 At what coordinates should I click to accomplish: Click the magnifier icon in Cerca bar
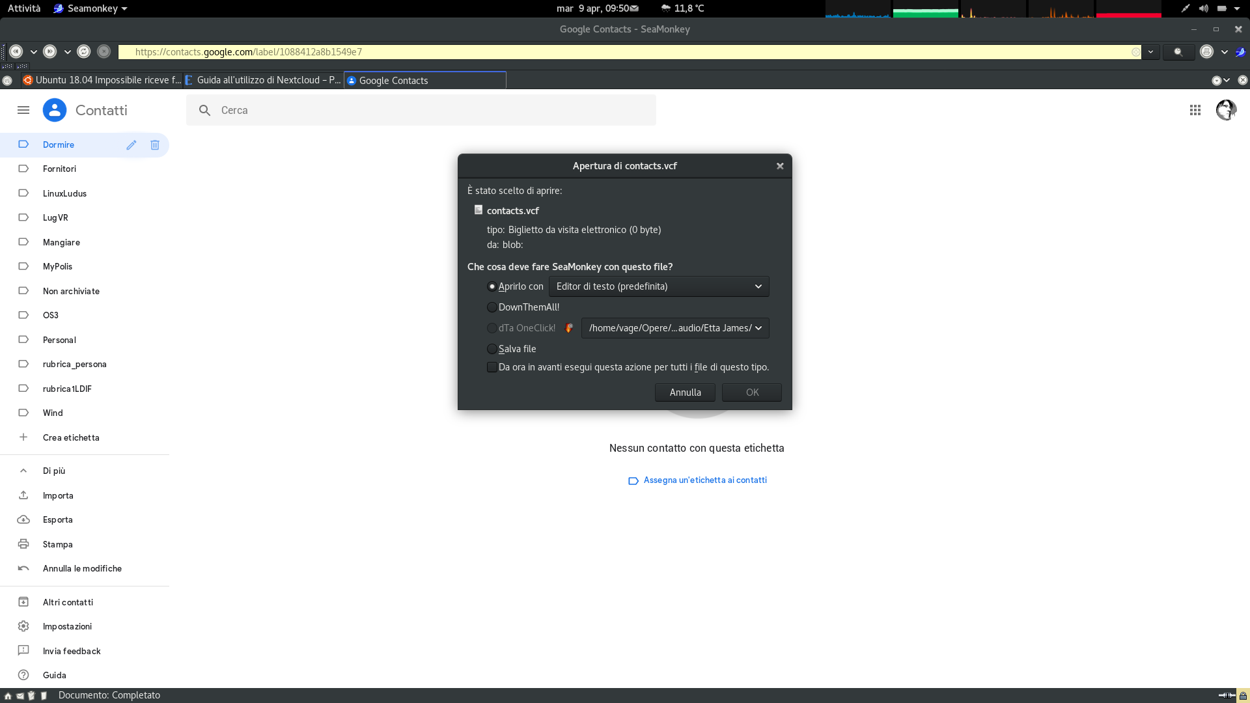tap(205, 110)
